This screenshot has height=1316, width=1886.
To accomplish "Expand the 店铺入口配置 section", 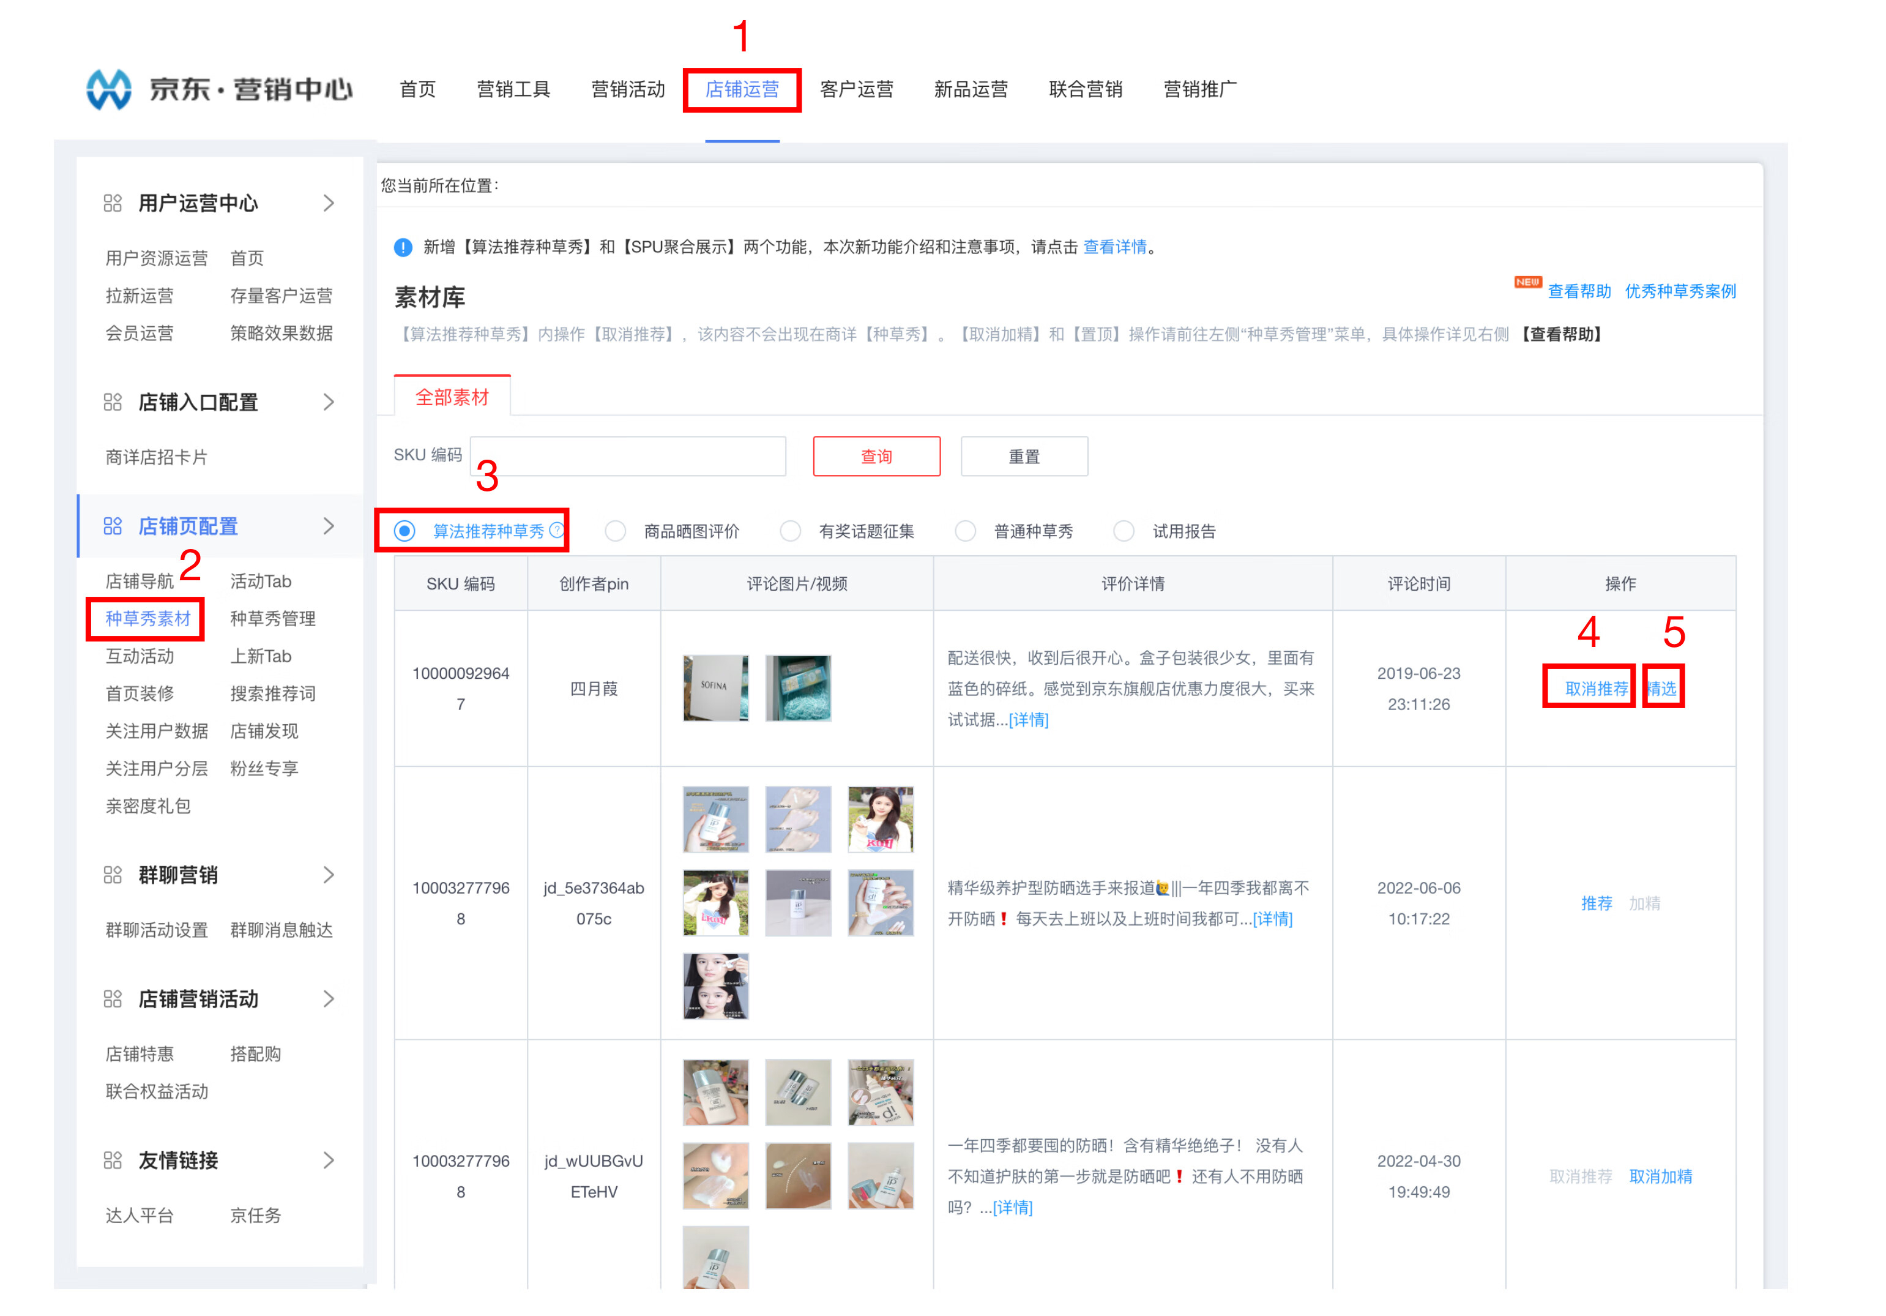I will 331,402.
